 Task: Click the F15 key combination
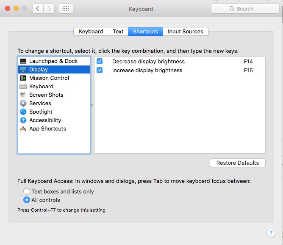(248, 71)
